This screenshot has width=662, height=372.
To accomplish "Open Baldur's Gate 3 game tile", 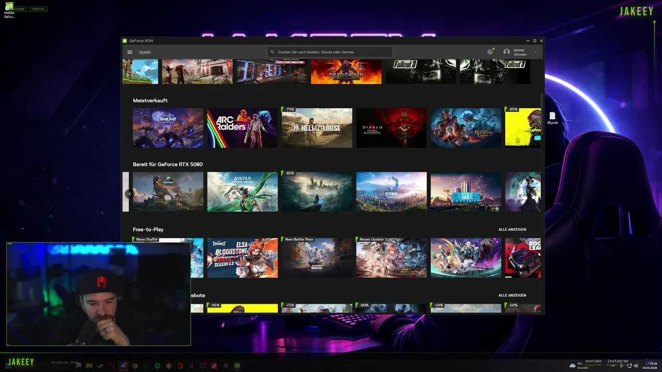I will 466,128.
